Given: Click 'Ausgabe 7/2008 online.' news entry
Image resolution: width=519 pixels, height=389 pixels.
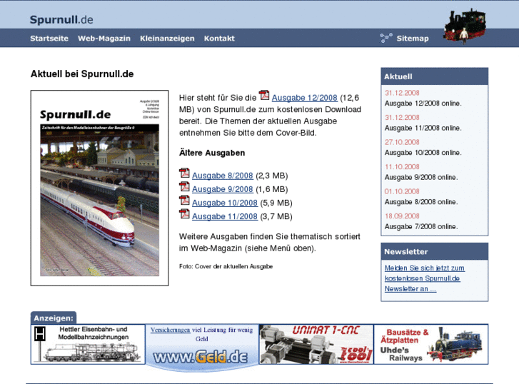Looking at the screenshot, I should point(421,226).
